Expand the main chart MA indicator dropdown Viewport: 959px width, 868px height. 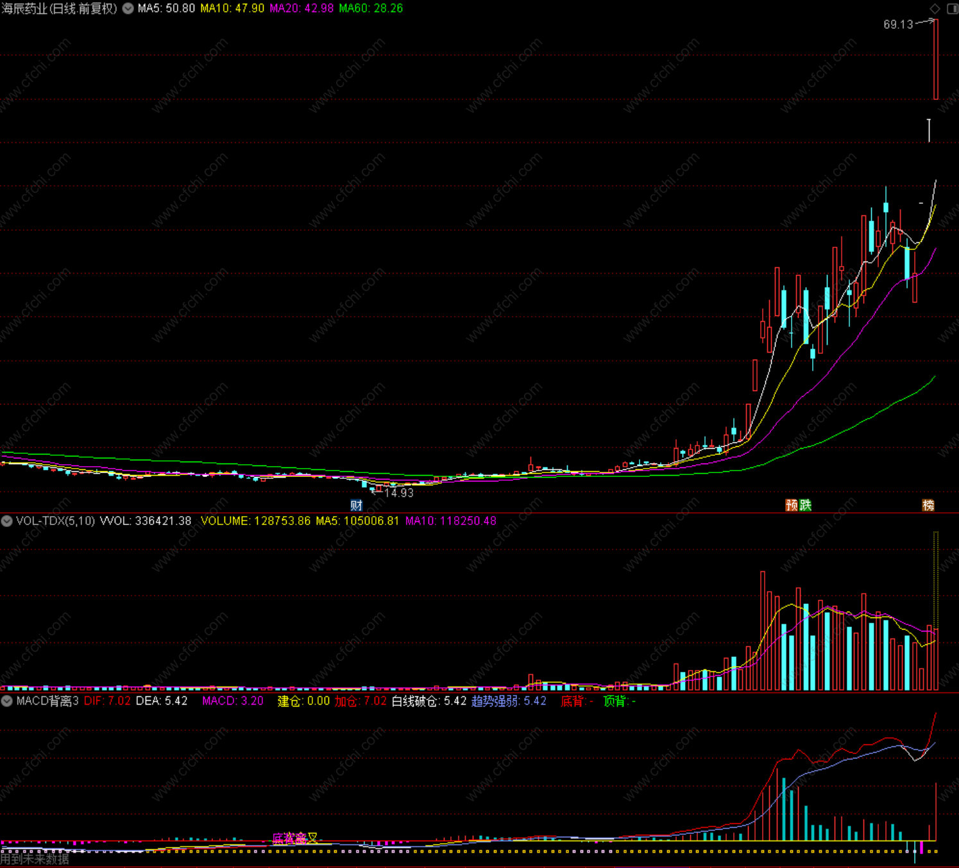point(128,8)
